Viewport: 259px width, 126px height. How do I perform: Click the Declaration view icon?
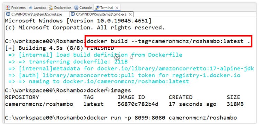[51, 8]
